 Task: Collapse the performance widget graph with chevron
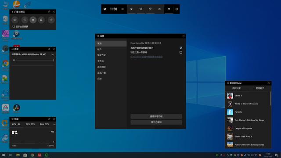54,124
